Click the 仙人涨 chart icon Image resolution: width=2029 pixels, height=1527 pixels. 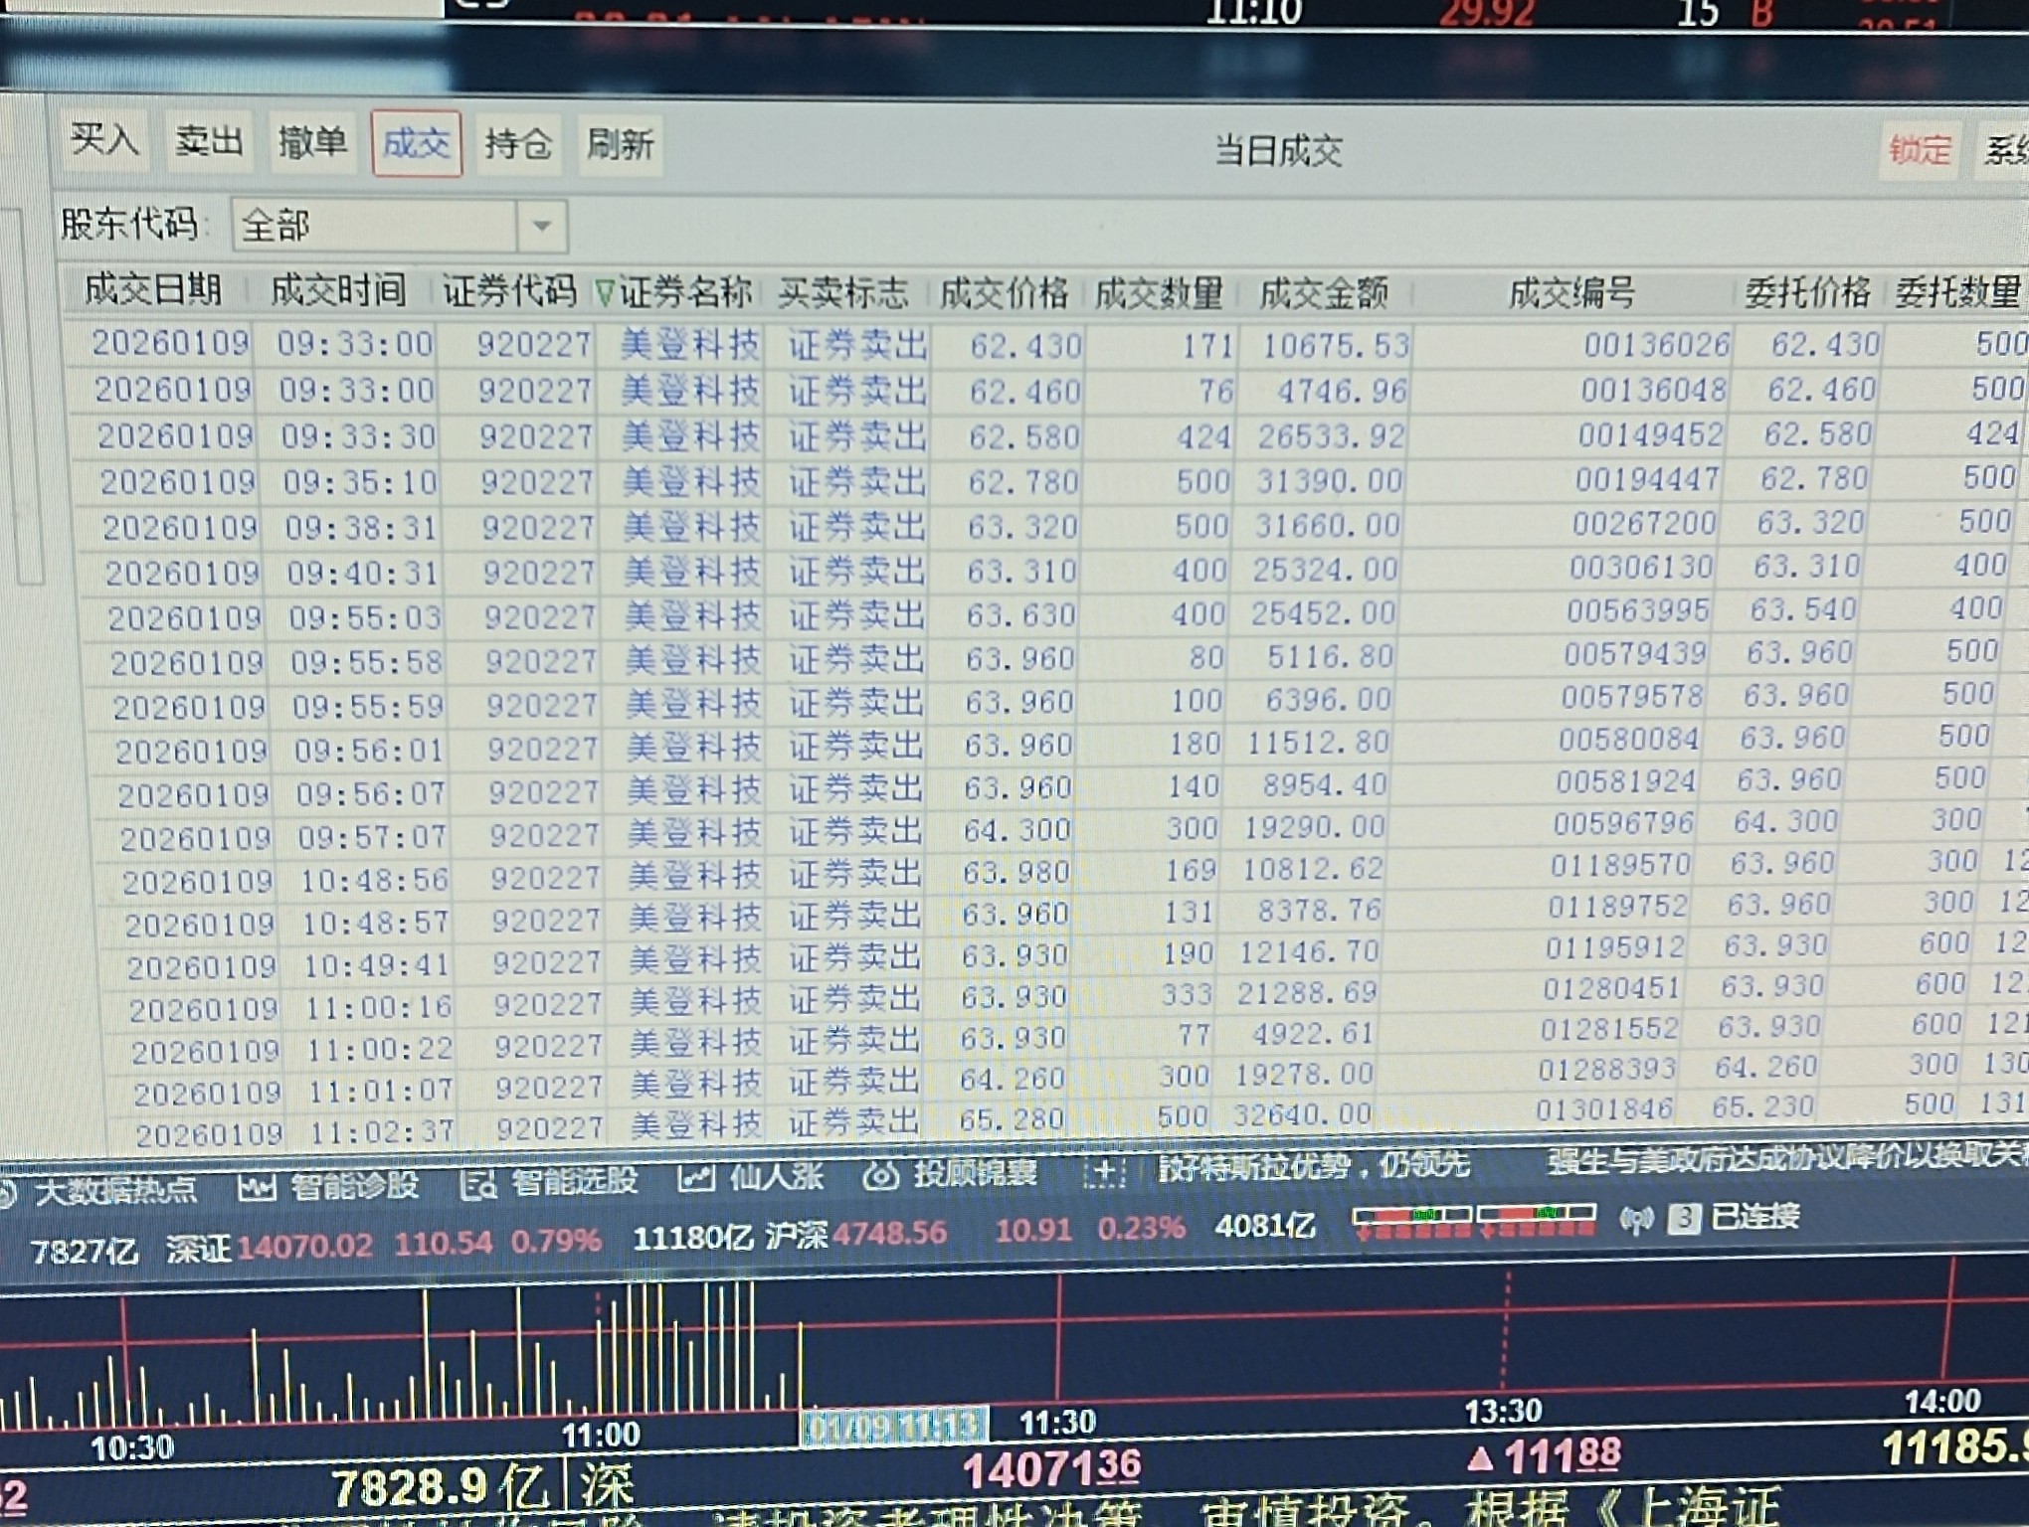(696, 1179)
